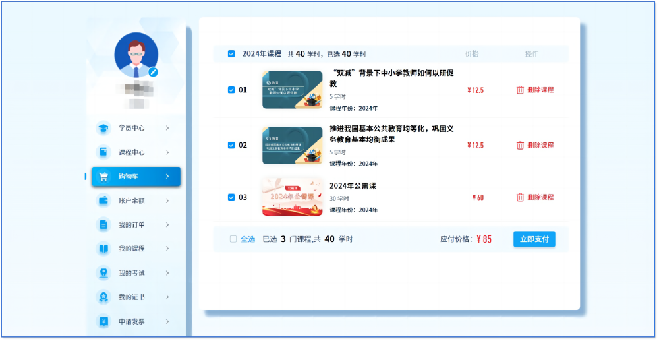Screen dimensions: 659x341
Task: Click the document icon for 我的订单
Action: [x=103, y=224]
